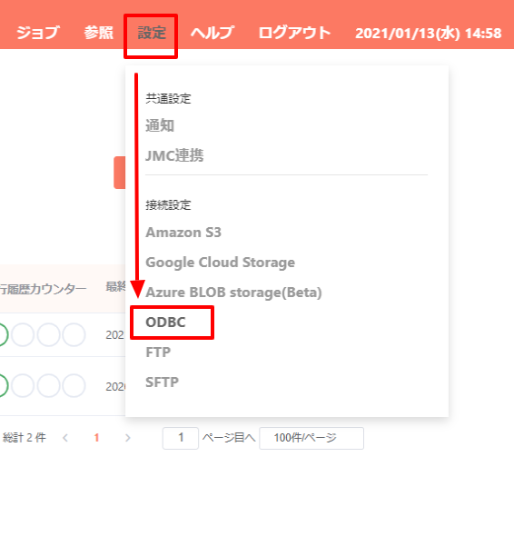Open Azure BLOB storage(Beta) settings
Screen dimensions: 514x546
click(x=233, y=293)
